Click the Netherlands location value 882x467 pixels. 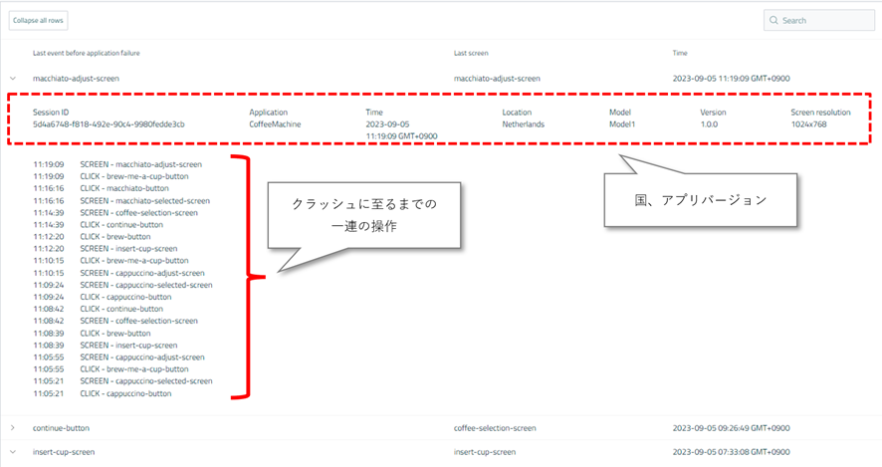(525, 124)
